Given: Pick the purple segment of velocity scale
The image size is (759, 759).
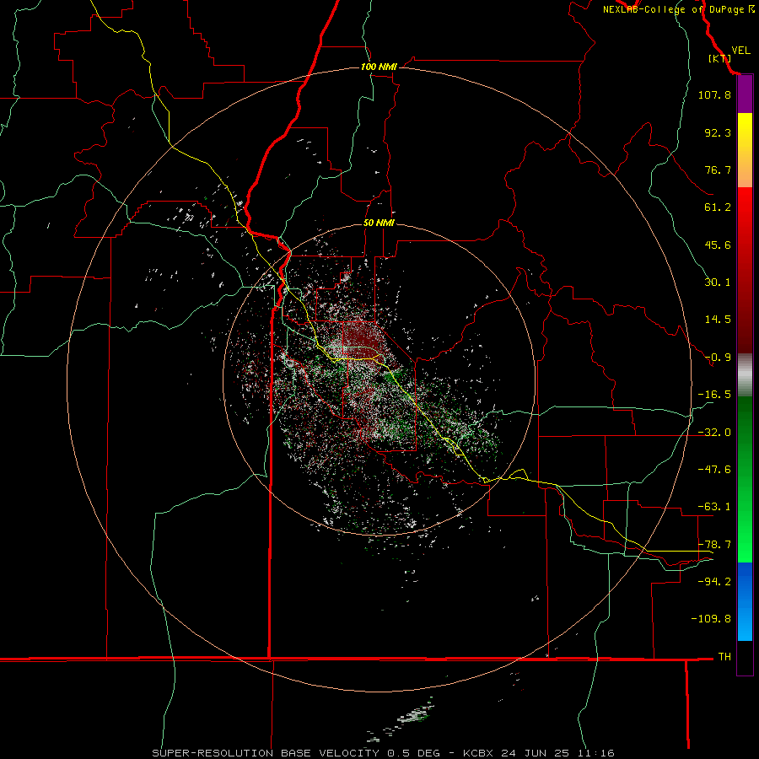Looking at the screenshot, I should [x=745, y=94].
